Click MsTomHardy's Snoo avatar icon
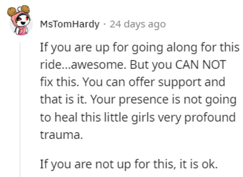 click(20, 22)
